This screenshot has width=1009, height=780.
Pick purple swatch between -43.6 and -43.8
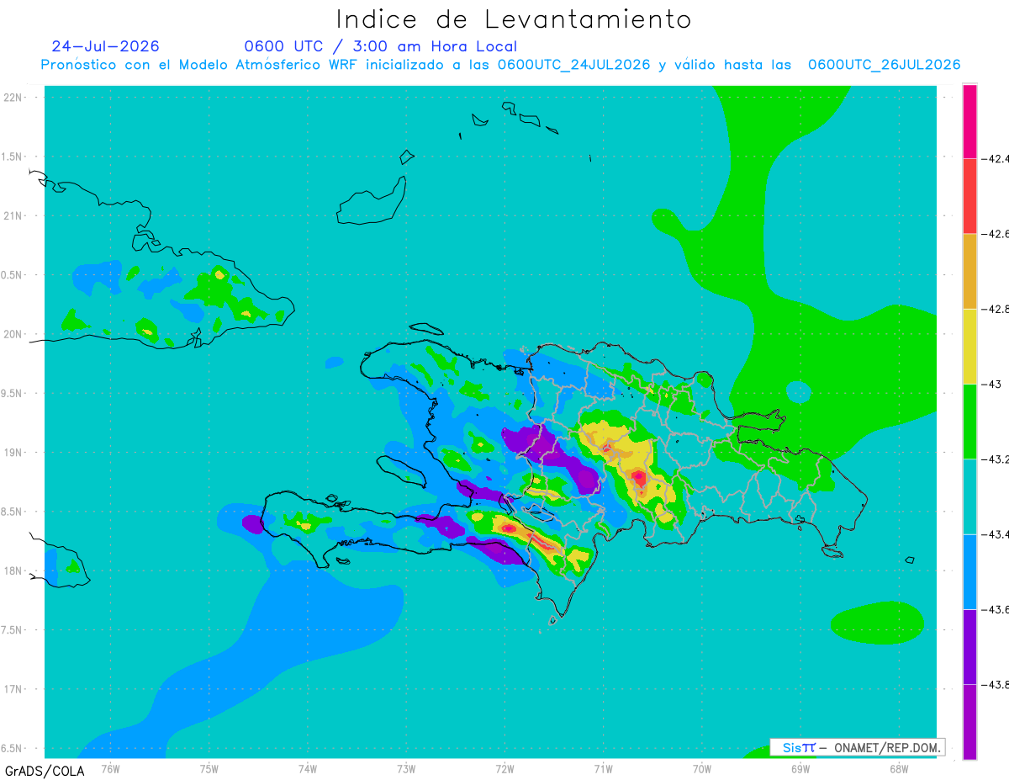point(969,646)
